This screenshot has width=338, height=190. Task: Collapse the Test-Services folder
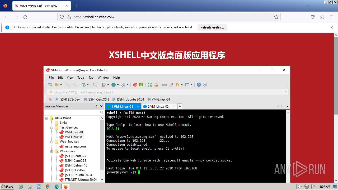pyautogui.click(x=52, y=127)
